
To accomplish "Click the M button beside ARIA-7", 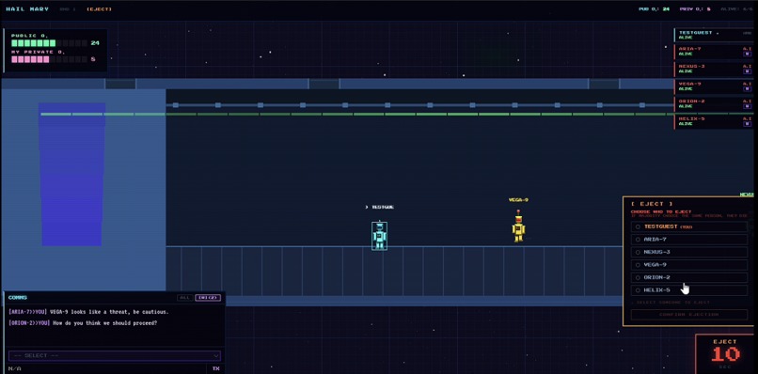I will [748, 55].
